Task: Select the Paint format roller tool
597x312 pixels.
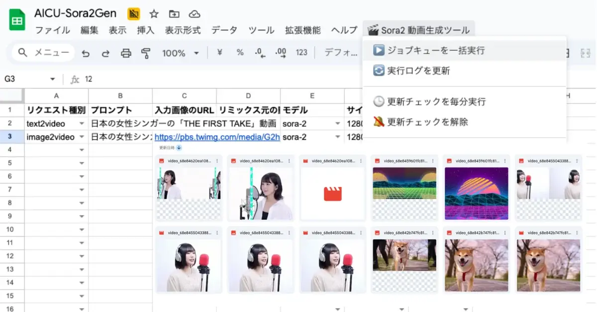Action: [x=146, y=53]
